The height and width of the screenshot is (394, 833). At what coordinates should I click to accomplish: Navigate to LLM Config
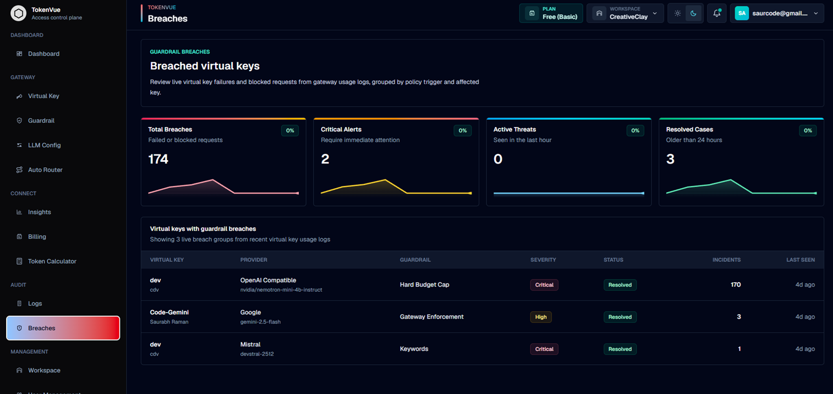click(x=63, y=145)
